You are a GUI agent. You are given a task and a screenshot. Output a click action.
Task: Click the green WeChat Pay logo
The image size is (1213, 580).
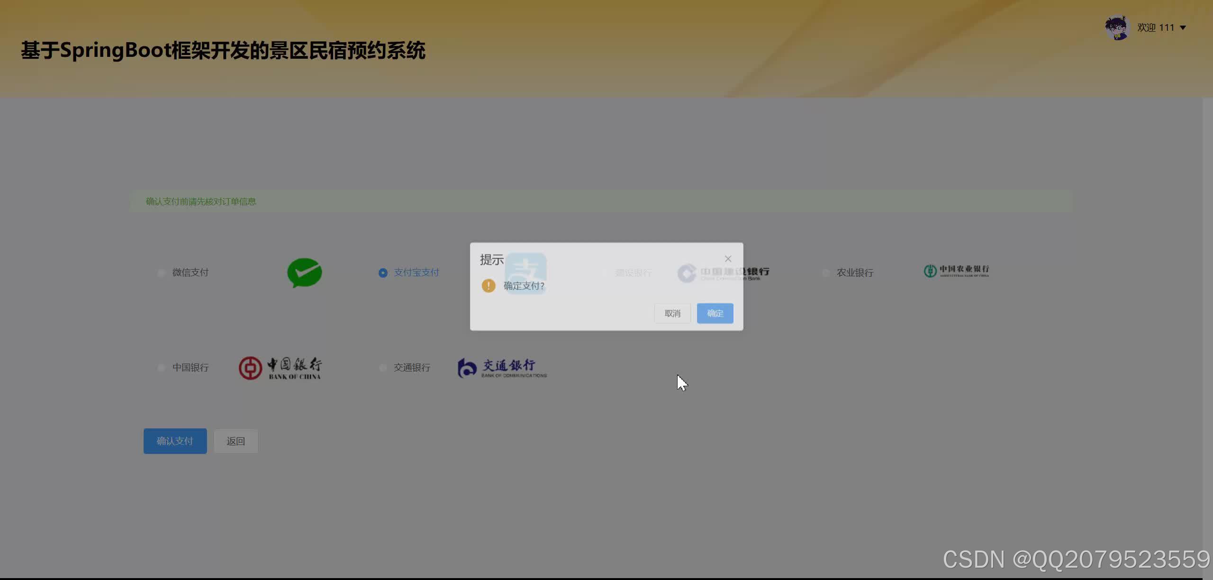pyautogui.click(x=305, y=272)
